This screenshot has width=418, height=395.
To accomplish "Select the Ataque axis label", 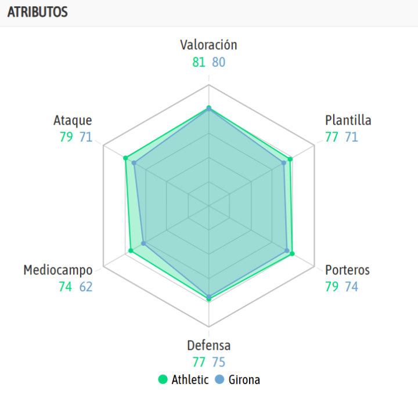I will [73, 121].
